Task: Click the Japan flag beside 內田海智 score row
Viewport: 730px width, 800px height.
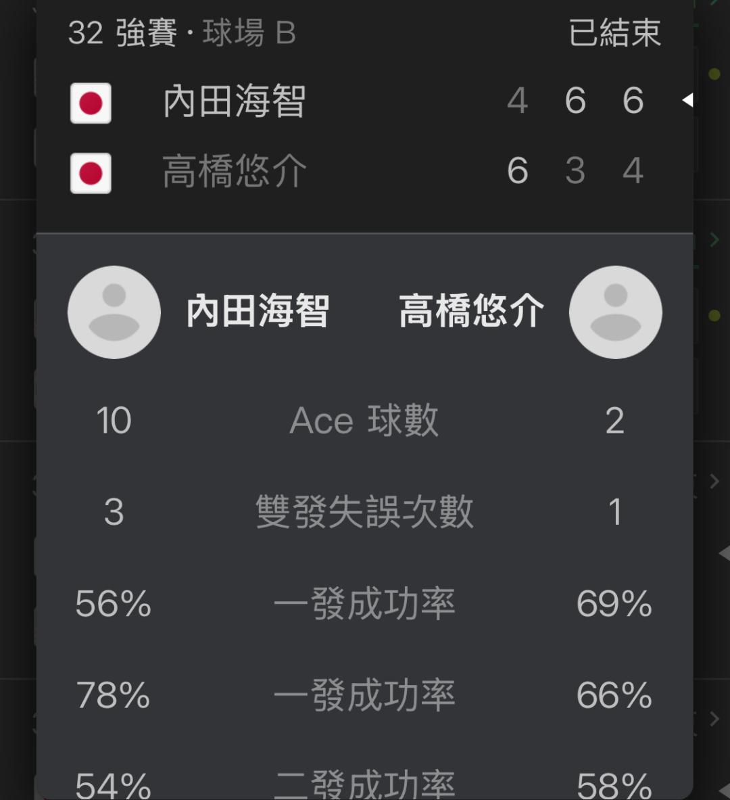Action: (91, 103)
